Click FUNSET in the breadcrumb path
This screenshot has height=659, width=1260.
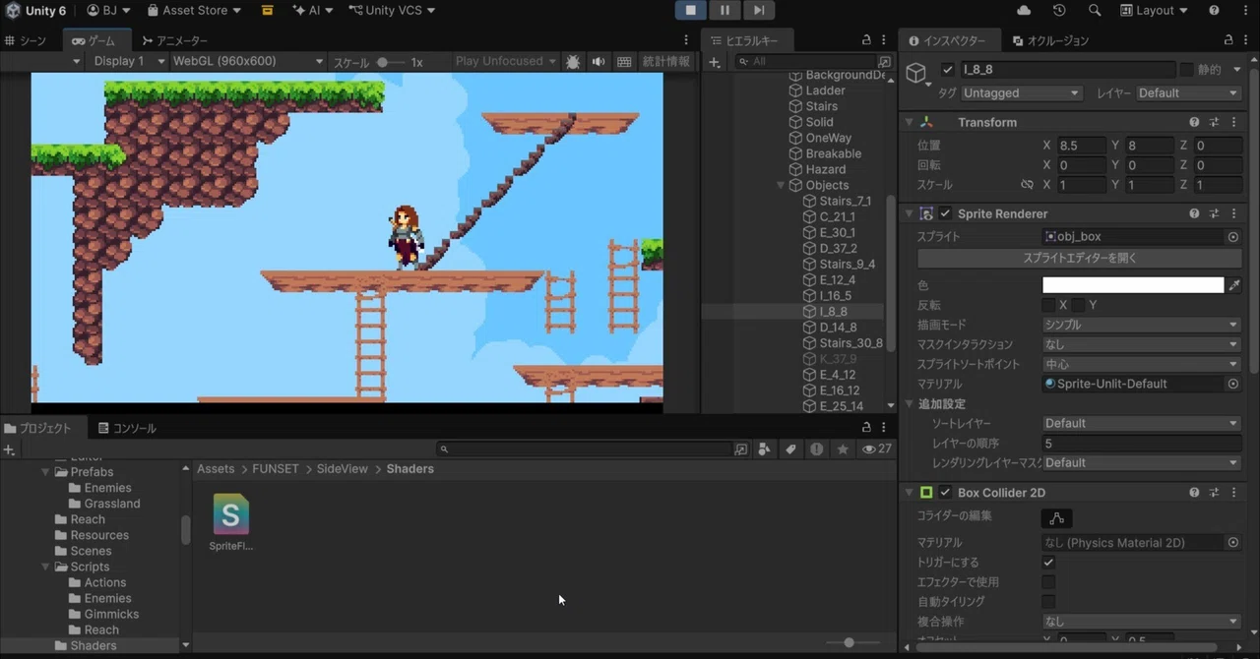tap(276, 469)
